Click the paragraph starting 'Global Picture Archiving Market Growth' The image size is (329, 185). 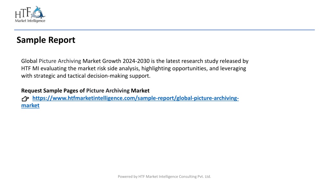[135, 68]
